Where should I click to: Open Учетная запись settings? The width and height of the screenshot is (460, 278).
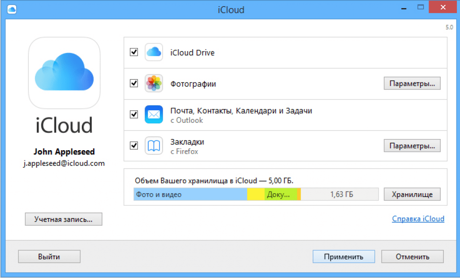click(x=63, y=219)
